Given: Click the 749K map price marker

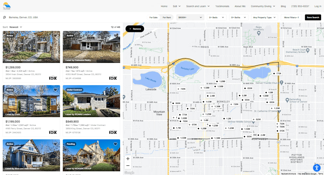Looking at the screenshot, I should (182, 89).
